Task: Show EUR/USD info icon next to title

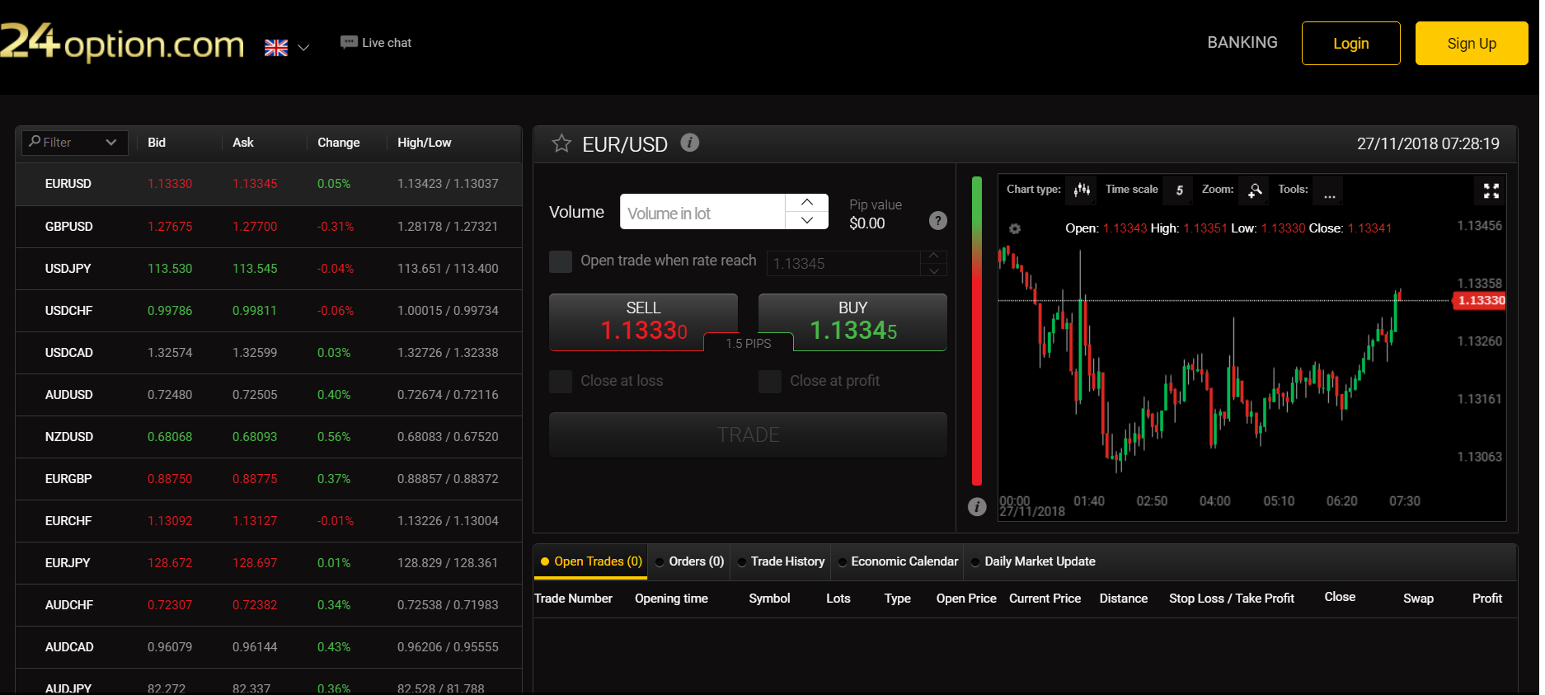Action: [x=690, y=143]
